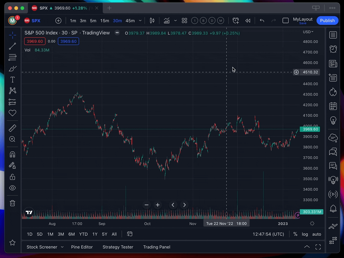Open the zoom-in tool
The image size is (344, 258).
(12, 139)
